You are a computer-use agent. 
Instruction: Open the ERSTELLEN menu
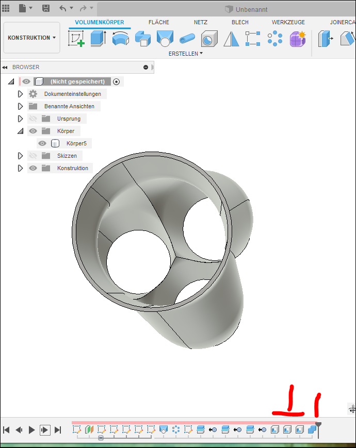tap(186, 54)
